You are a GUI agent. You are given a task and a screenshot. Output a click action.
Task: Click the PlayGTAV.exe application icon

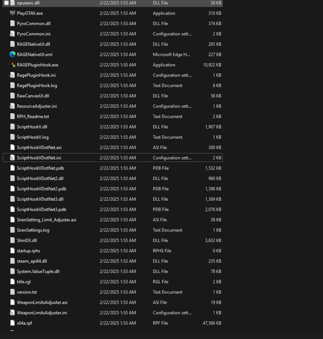click(13, 13)
